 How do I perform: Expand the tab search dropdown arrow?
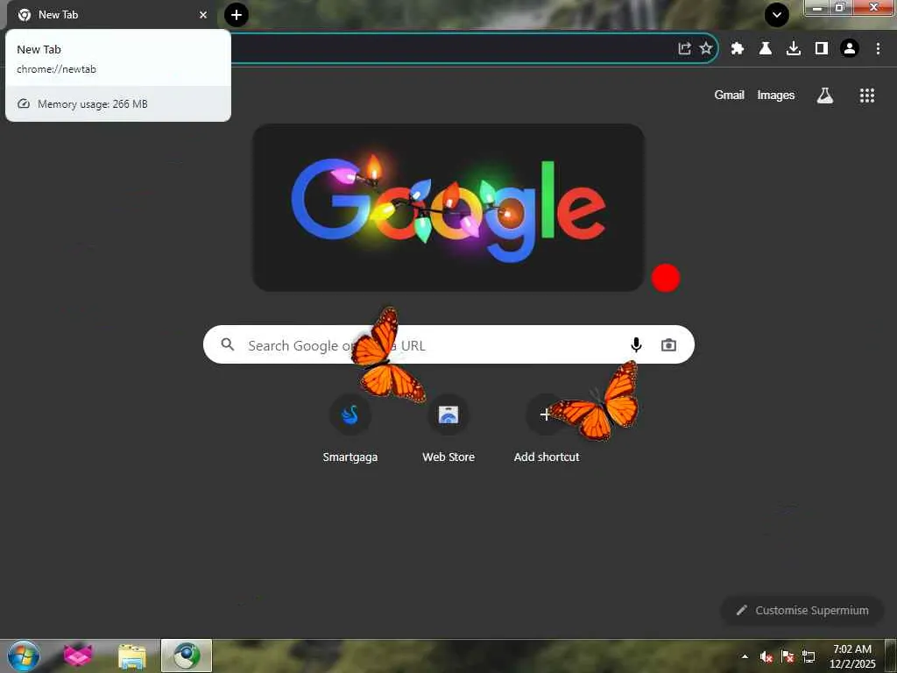(x=777, y=15)
